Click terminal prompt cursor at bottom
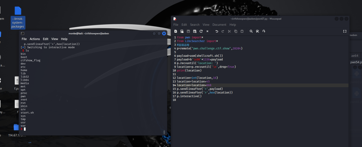This screenshot has width=362, height=147. point(25,129)
